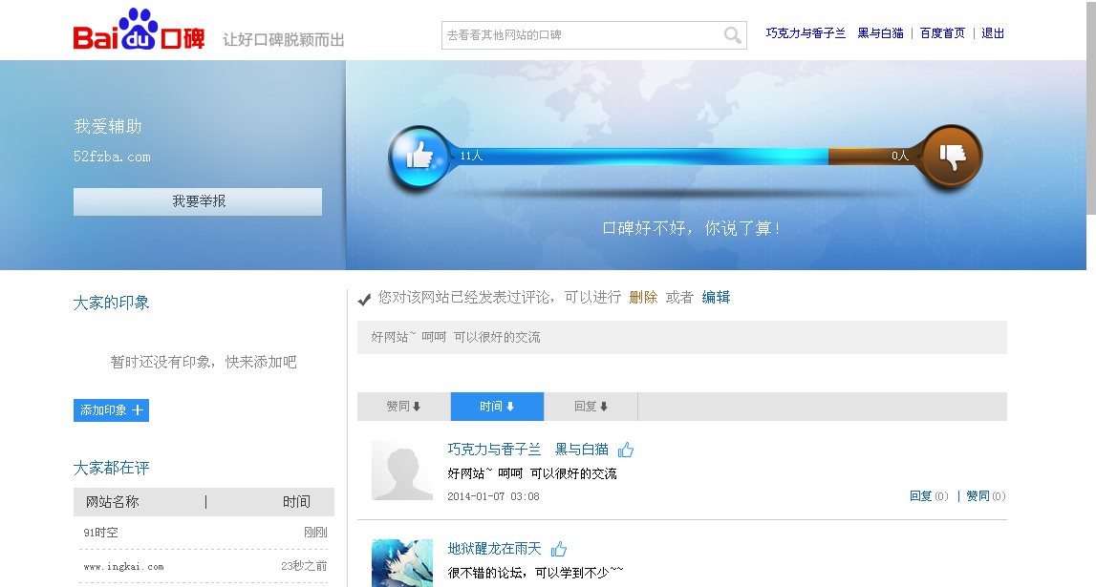Click the brown thumbs-down vote button
Viewport: 1096px width, 587px height.
(x=952, y=157)
